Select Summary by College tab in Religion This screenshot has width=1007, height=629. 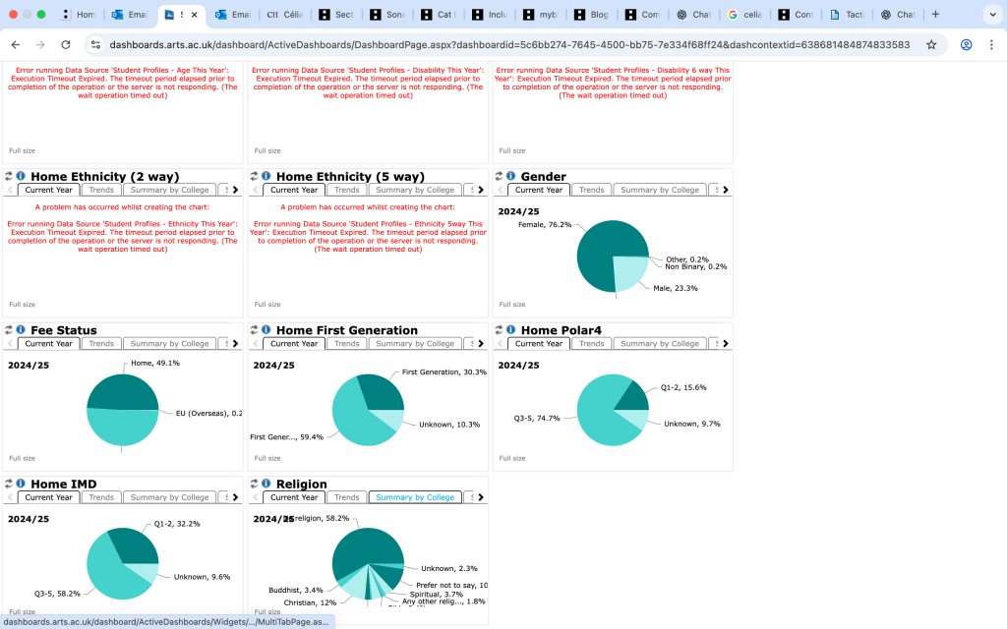pyautogui.click(x=415, y=497)
